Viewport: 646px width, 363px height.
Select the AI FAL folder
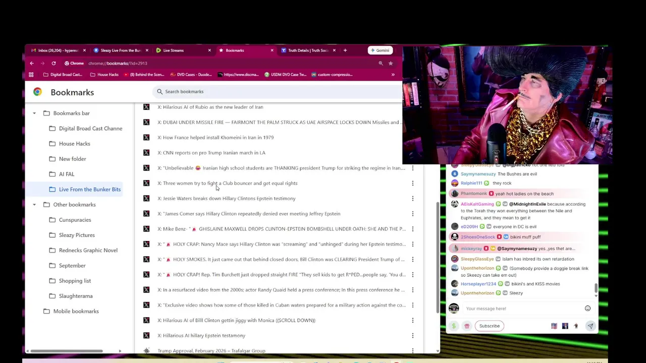pos(62,174)
